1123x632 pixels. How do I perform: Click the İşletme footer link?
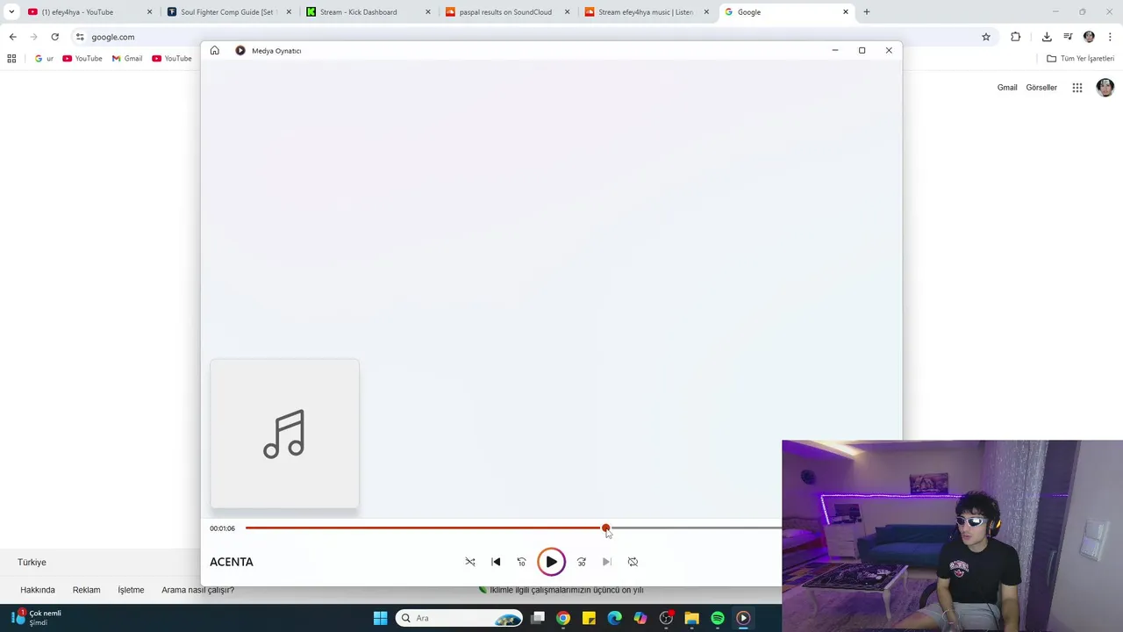point(131,590)
